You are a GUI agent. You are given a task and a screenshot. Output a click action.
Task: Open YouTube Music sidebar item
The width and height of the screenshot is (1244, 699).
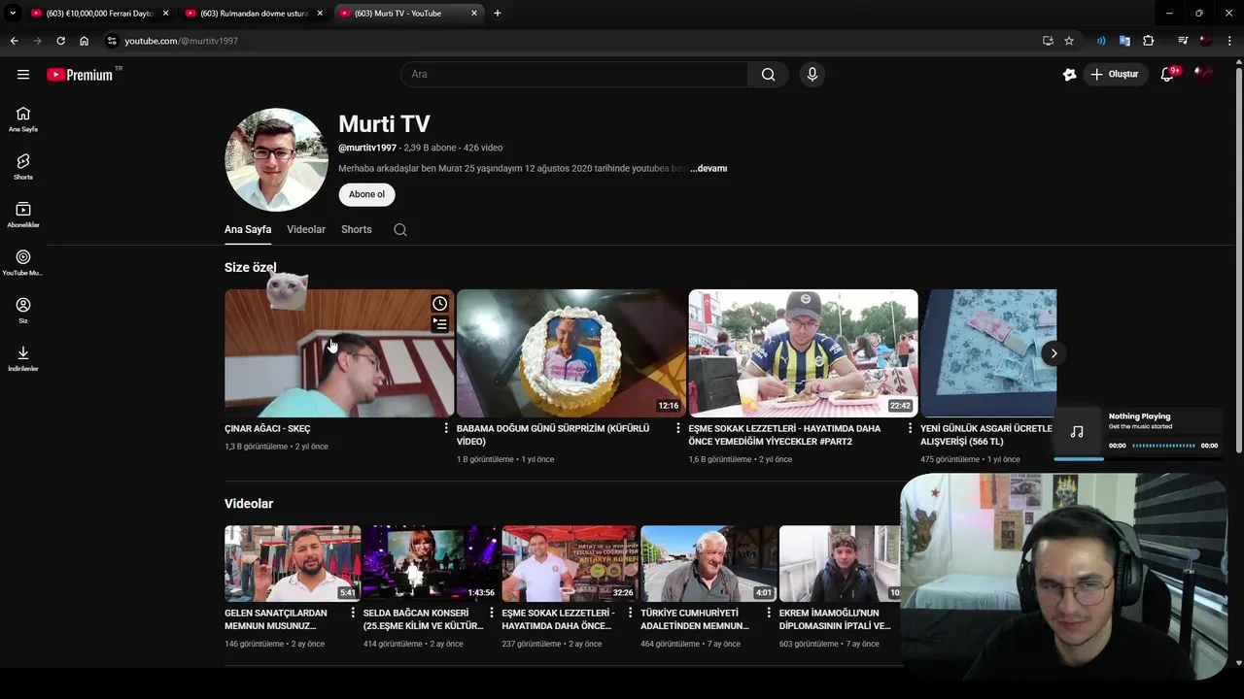[x=23, y=263]
